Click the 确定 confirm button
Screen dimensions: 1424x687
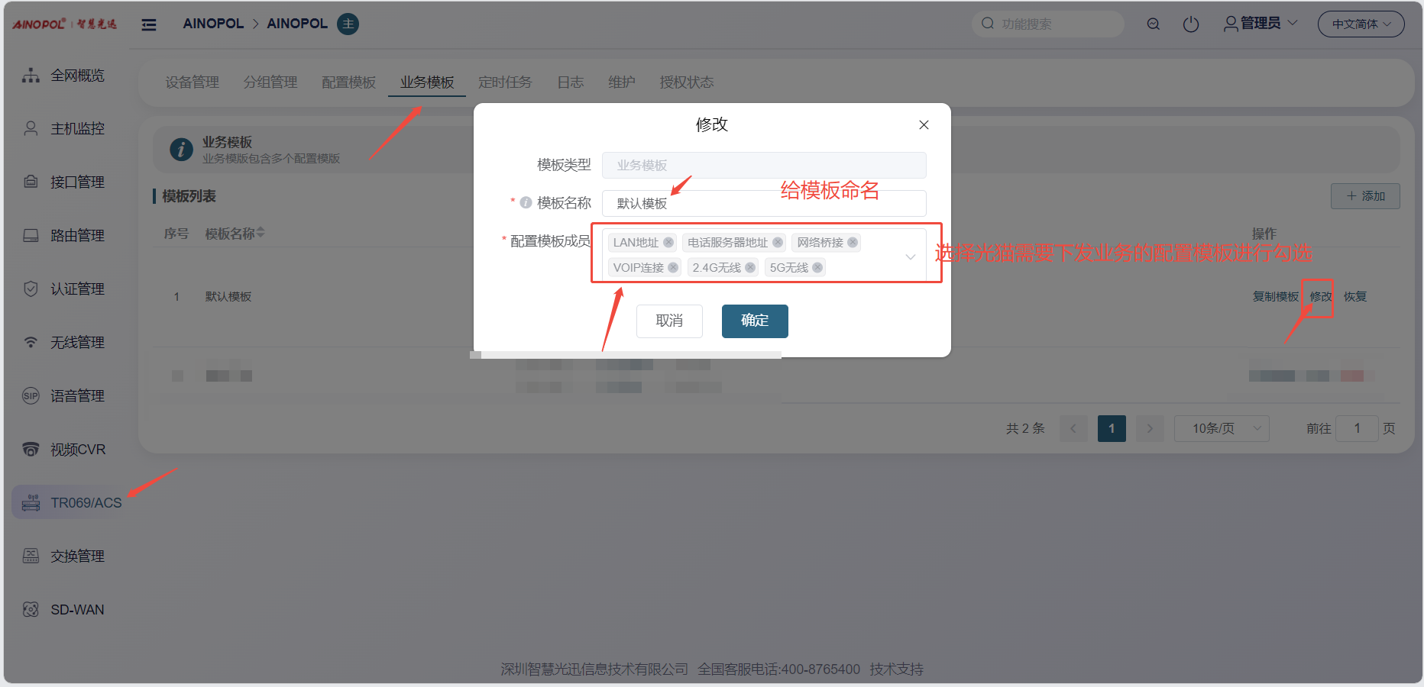(754, 321)
